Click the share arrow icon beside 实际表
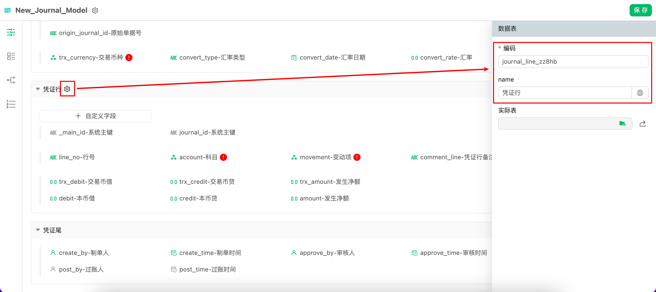Viewport: 656px width, 292px height. coord(642,124)
